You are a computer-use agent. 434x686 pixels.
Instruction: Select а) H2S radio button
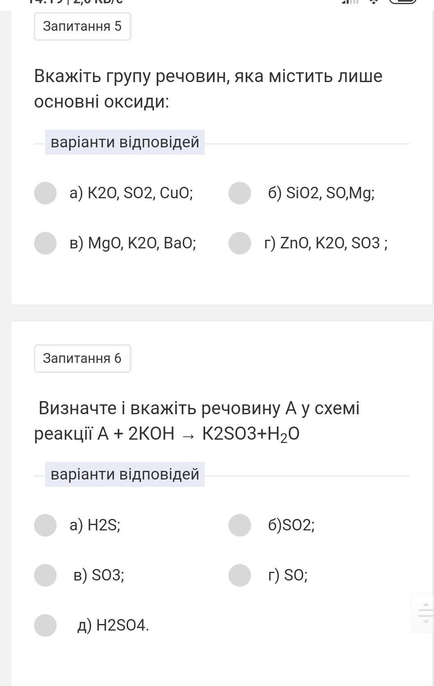click(45, 525)
